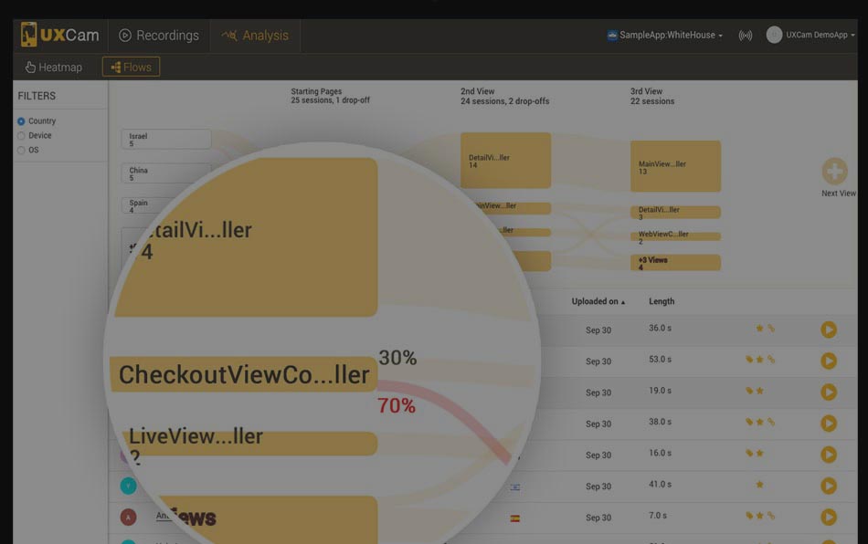Select the Country filter radio button
This screenshot has height=544, width=868.
(x=22, y=120)
